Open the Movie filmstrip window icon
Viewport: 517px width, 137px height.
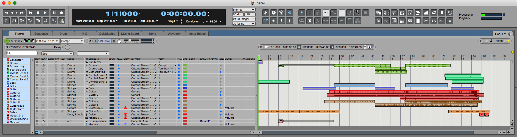pos(418,21)
